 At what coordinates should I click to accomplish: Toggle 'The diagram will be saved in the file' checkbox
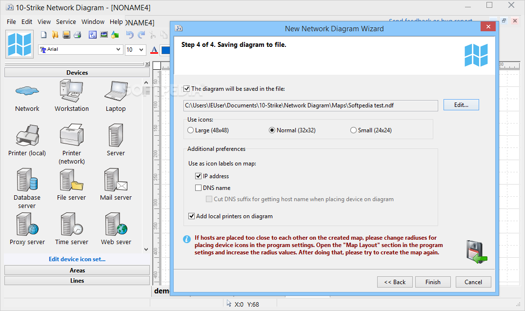187,89
